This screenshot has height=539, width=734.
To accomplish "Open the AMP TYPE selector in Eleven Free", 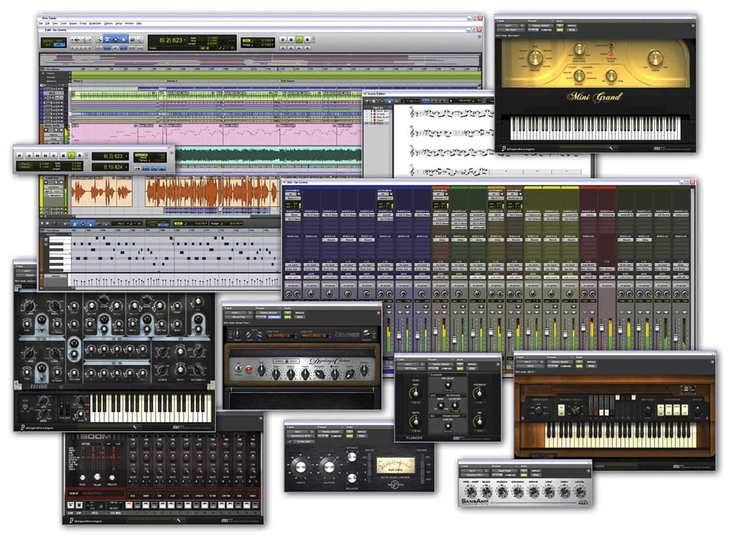I will coord(280,335).
